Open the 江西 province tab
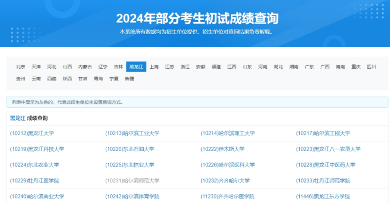 click(x=232, y=66)
